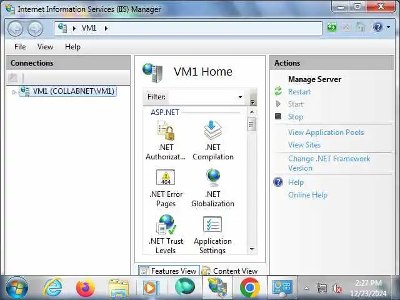Click the arrow before VM1 in address bar
The image size is (400, 300).
74,28
